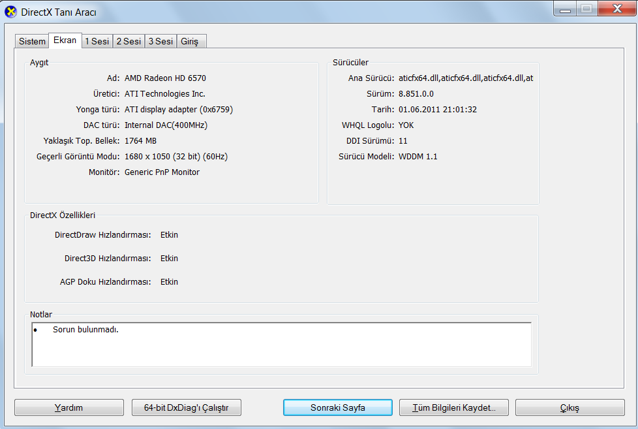Open the 1 Sesi tab
The image size is (638, 429).
97,41
